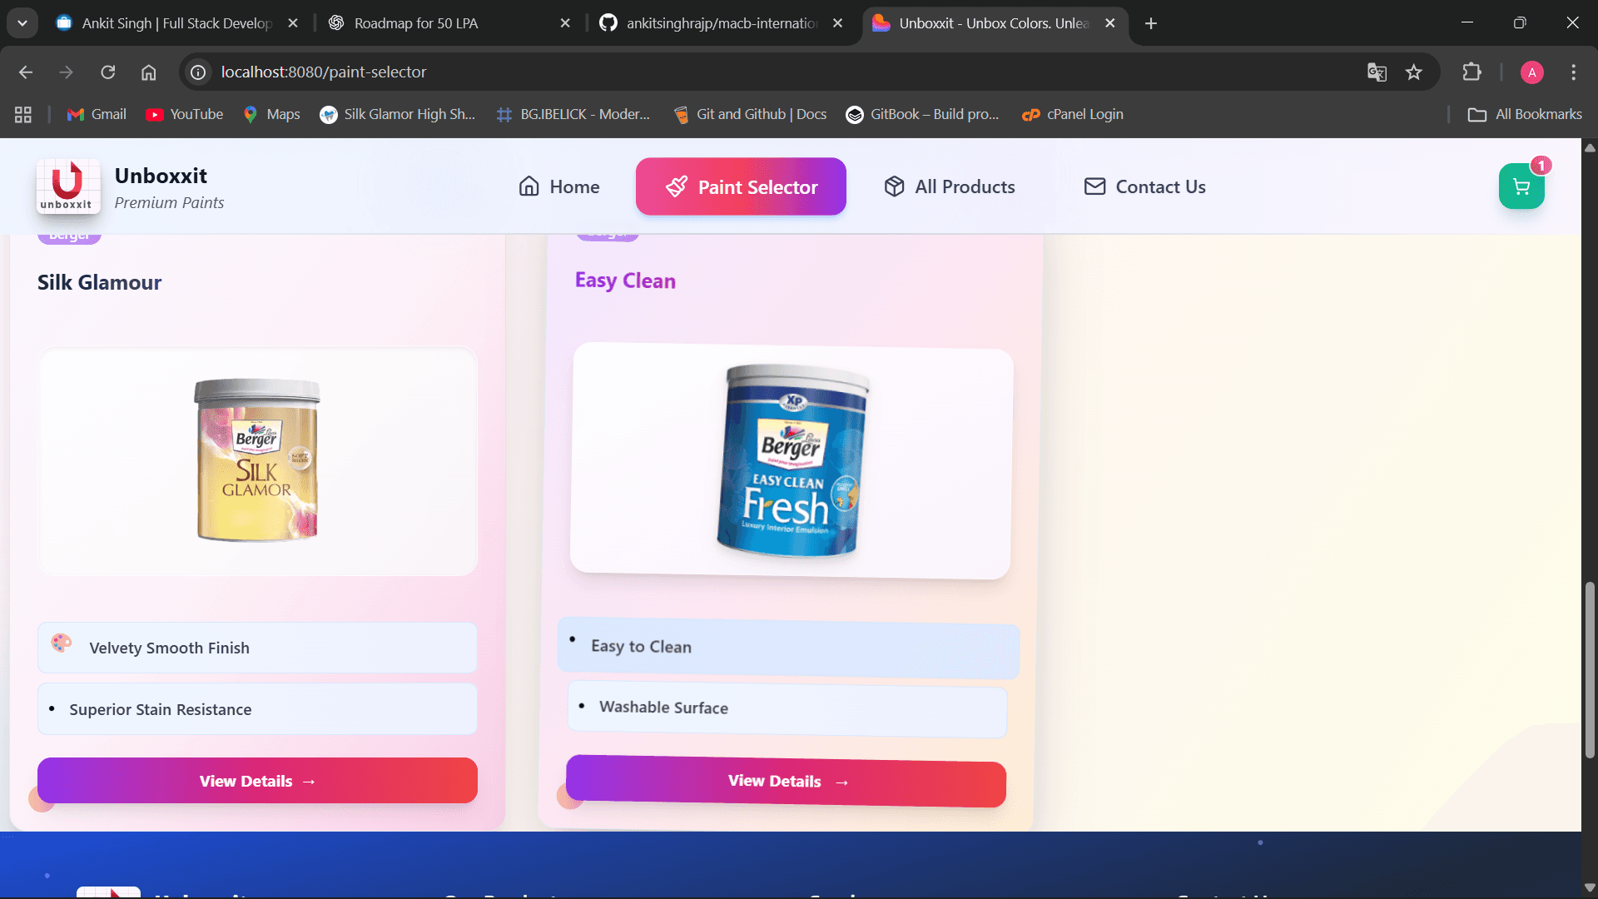The height and width of the screenshot is (899, 1598).
Task: Expand the tab search dropdown arrow
Action: 22,23
